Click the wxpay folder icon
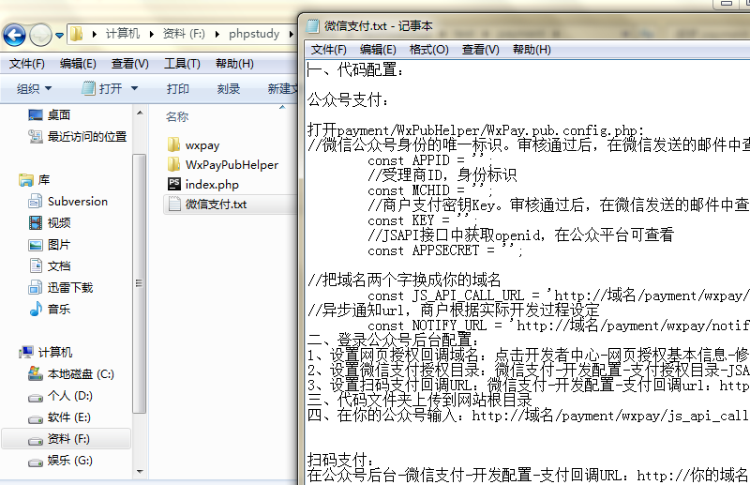This screenshot has width=750, height=485. 174,144
